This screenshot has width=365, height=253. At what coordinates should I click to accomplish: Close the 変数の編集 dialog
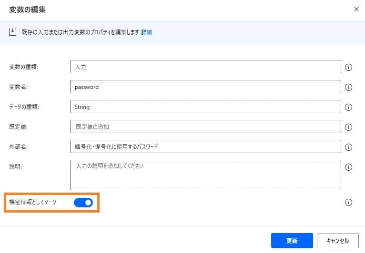[356, 9]
